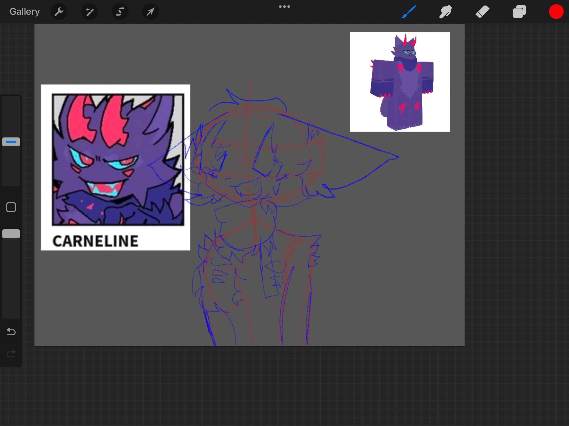Select the Selection S-ribbon tool
The height and width of the screenshot is (426, 569).
coord(120,12)
